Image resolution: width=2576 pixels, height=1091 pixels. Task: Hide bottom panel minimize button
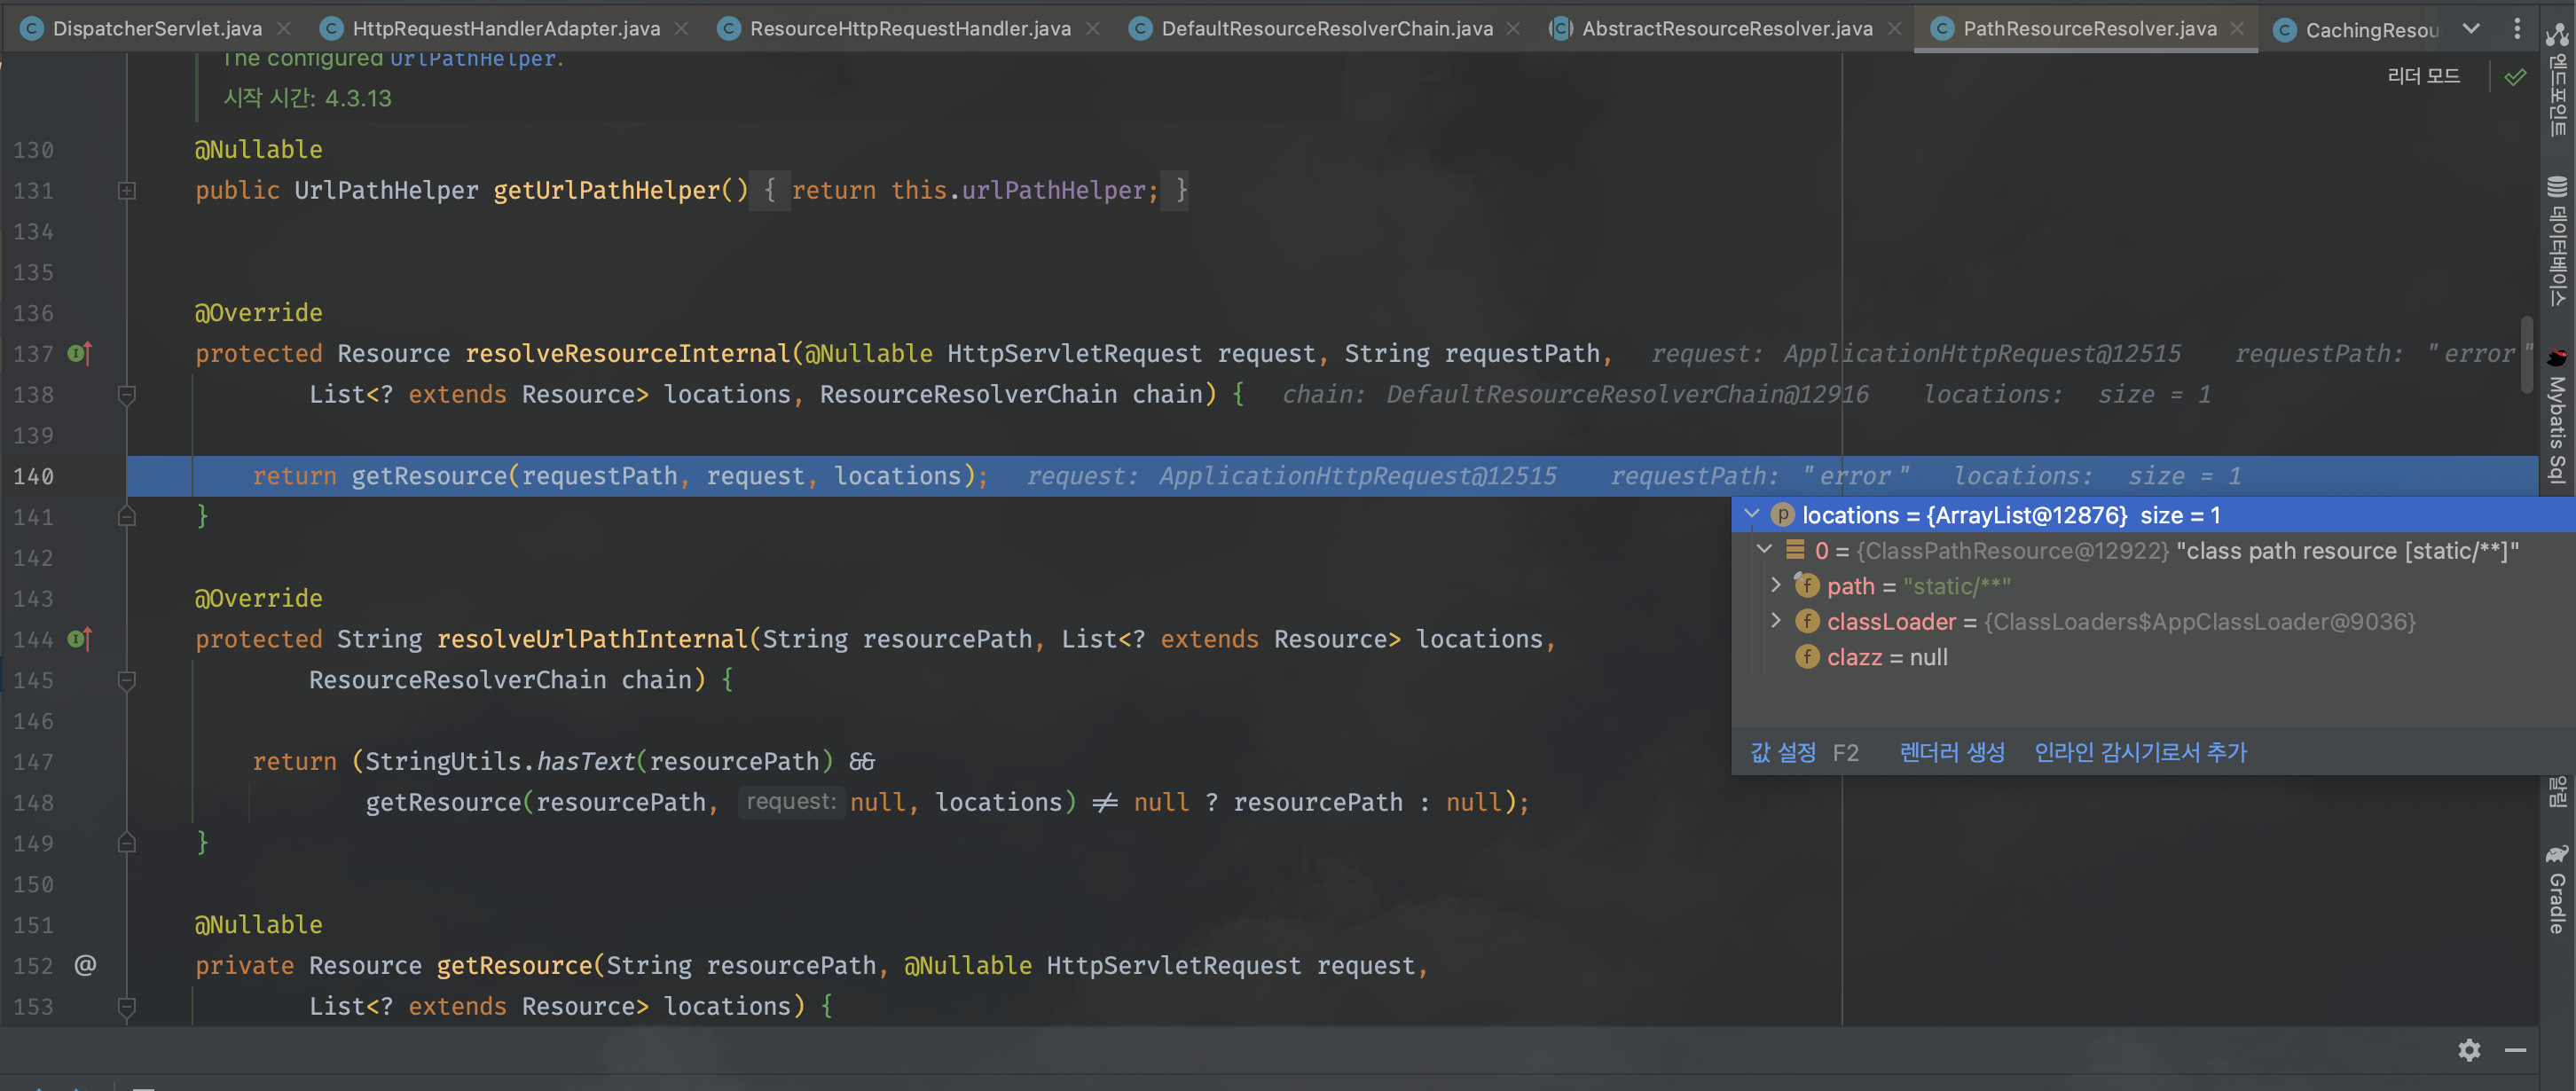pos(2515,1049)
